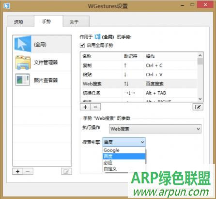Screen dimensions: 216x199
Task: Click the WGestures title bar app icon
Action: (6, 6)
